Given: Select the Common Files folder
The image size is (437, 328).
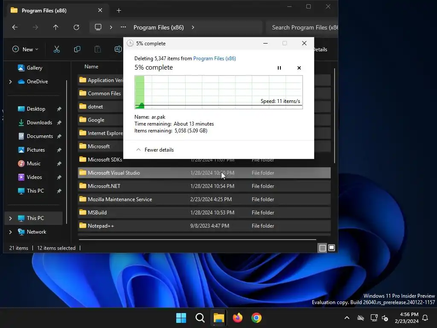Looking at the screenshot, I should pos(101,94).
